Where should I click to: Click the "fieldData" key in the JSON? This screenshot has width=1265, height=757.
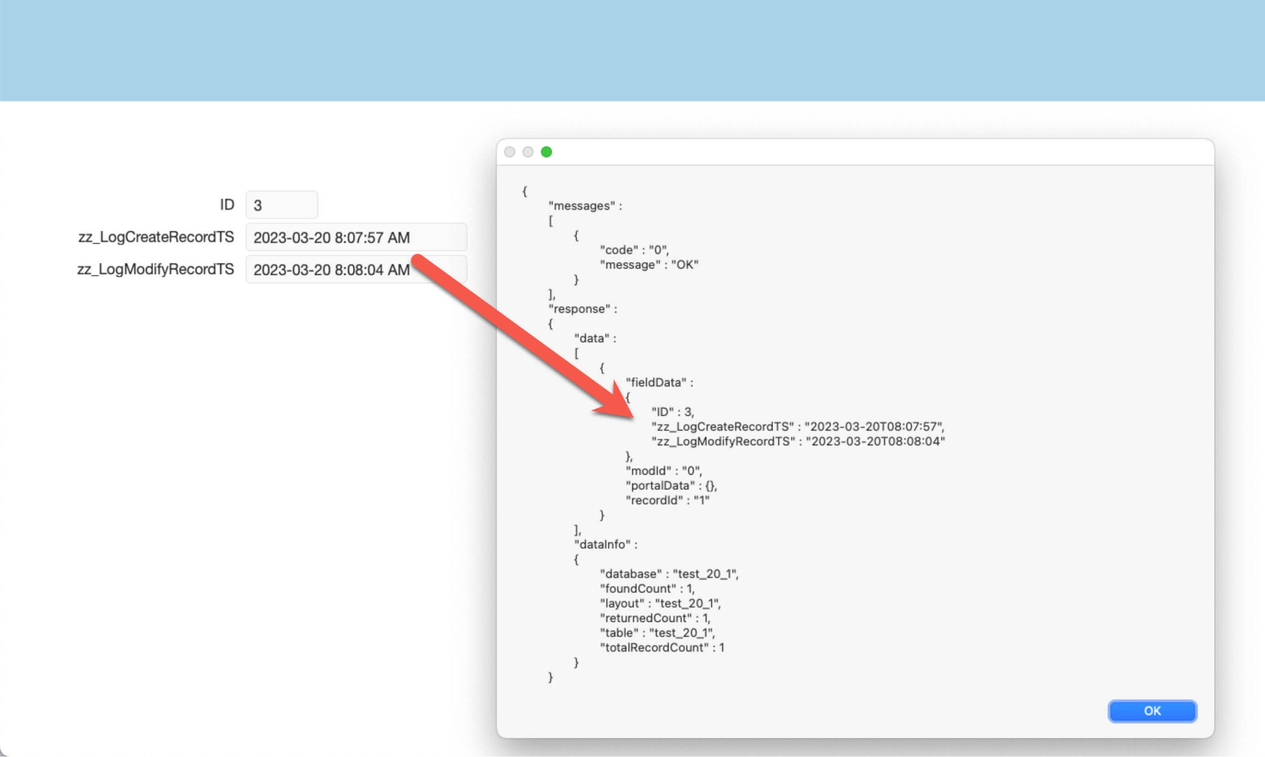tap(656, 382)
